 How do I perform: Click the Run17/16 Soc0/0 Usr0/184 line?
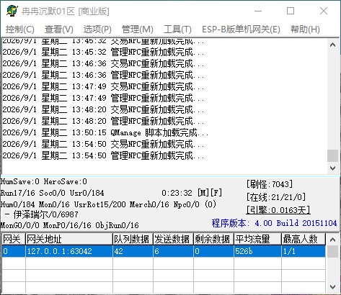pyautogui.click(x=53, y=193)
